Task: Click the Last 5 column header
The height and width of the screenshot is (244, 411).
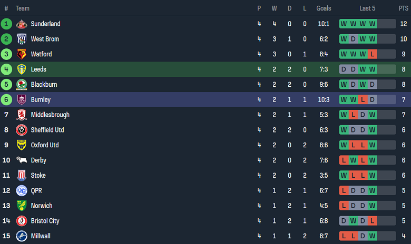Action: coord(367,8)
